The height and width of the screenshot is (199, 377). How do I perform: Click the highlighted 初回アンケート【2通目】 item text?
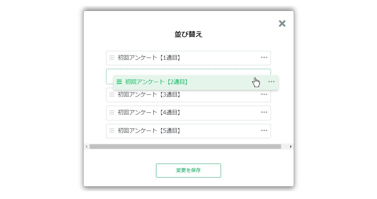(157, 82)
